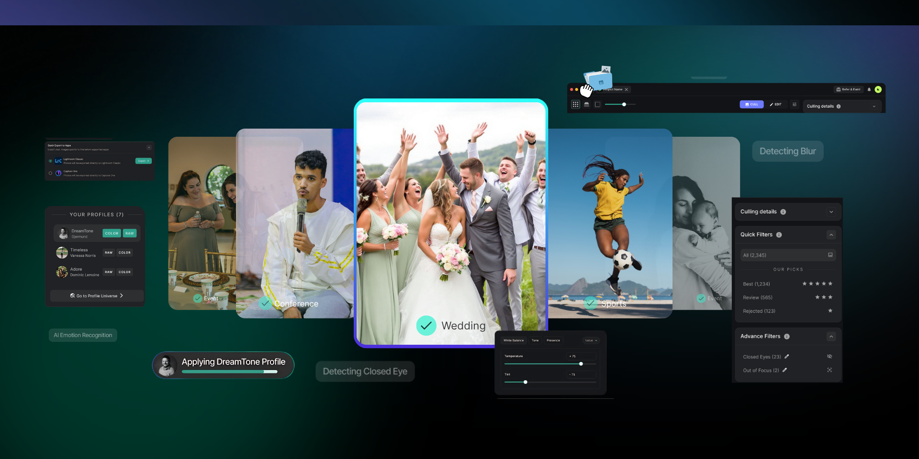Open the White Balance tab
The height and width of the screenshot is (459, 919).
click(x=514, y=340)
